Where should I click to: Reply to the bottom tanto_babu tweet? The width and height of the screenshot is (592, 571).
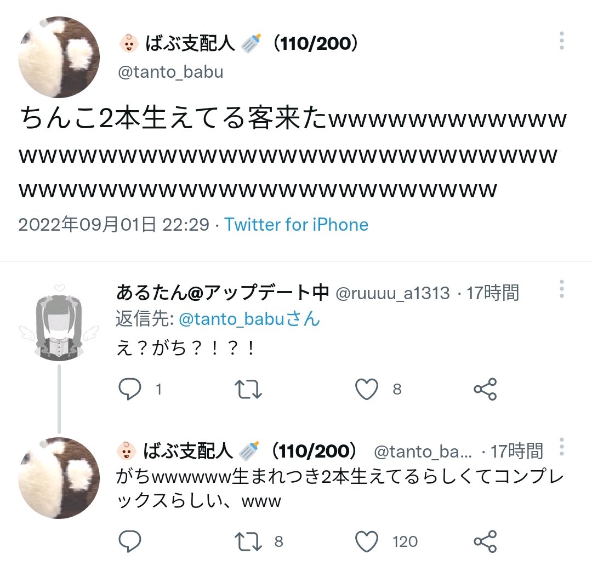tap(129, 541)
